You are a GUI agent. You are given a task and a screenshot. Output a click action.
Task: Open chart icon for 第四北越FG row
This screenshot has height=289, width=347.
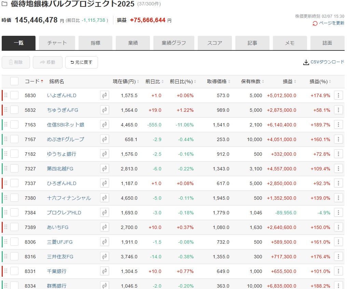(x=105, y=169)
